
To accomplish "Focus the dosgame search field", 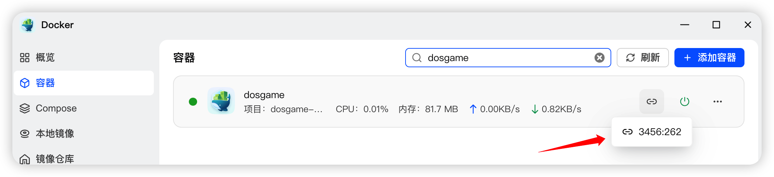I will pos(508,58).
